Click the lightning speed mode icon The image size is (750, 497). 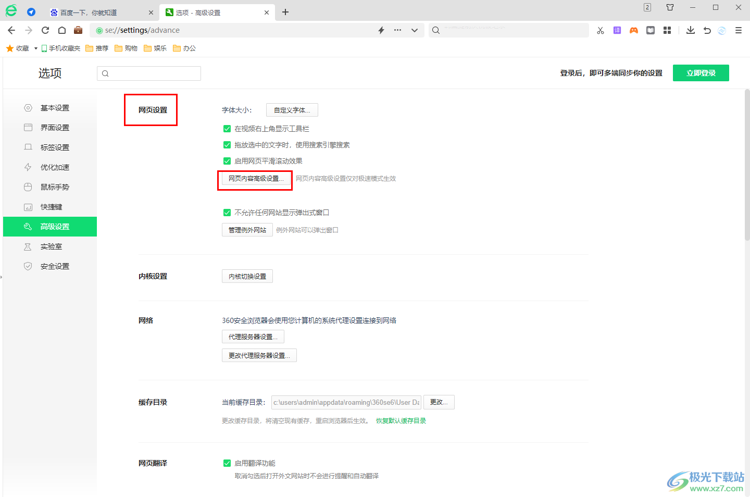click(x=381, y=30)
